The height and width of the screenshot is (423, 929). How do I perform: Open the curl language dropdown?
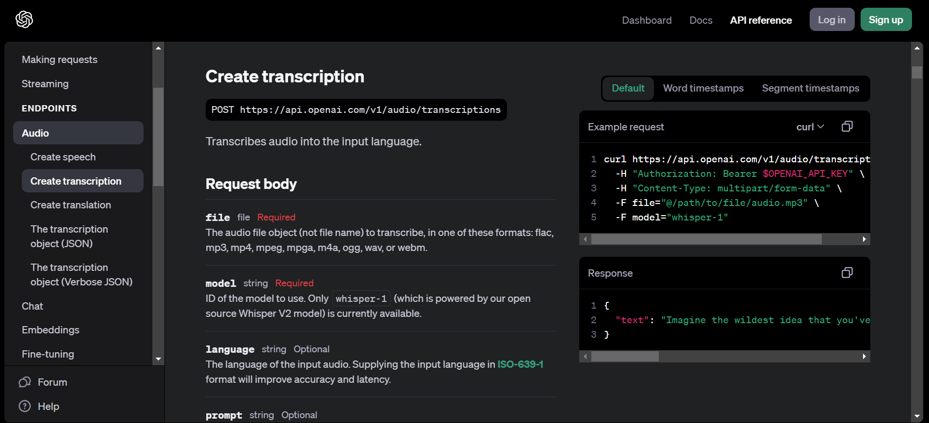810,127
